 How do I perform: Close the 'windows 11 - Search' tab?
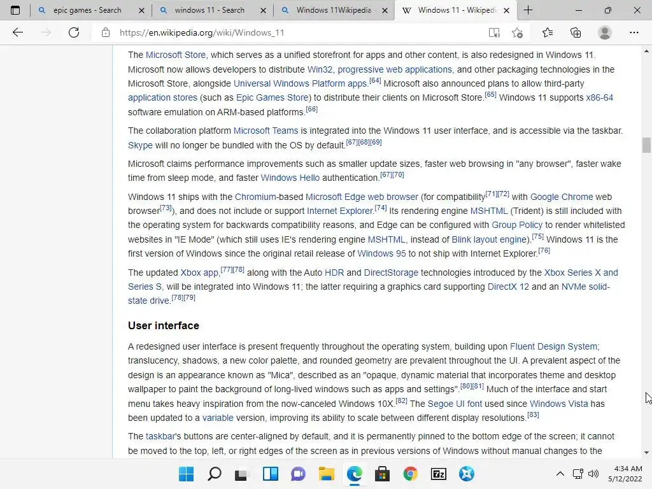pos(263,10)
